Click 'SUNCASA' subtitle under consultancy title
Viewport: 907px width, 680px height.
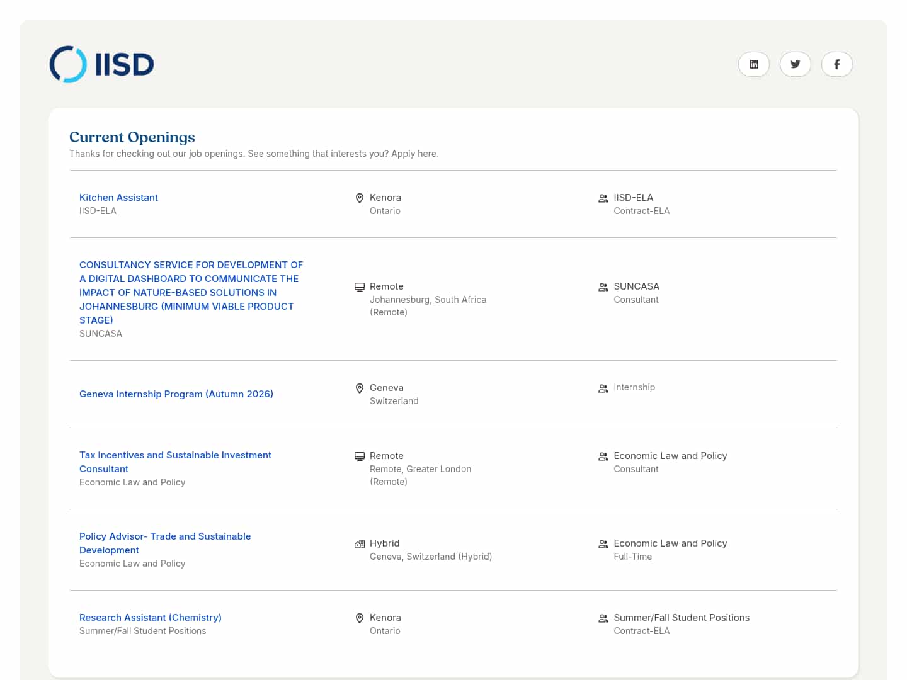101,334
